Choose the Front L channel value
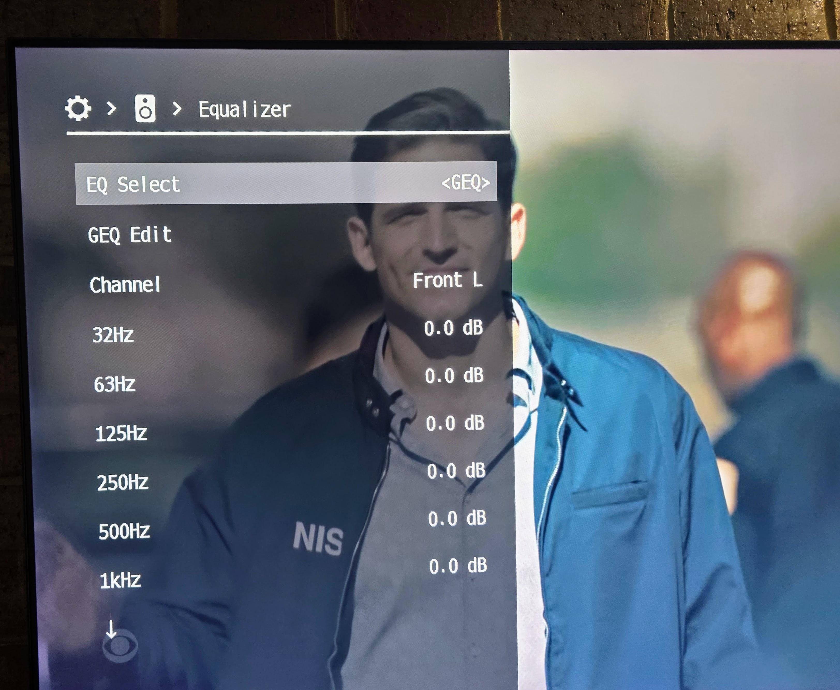Viewport: 840px width, 690px height. click(448, 280)
